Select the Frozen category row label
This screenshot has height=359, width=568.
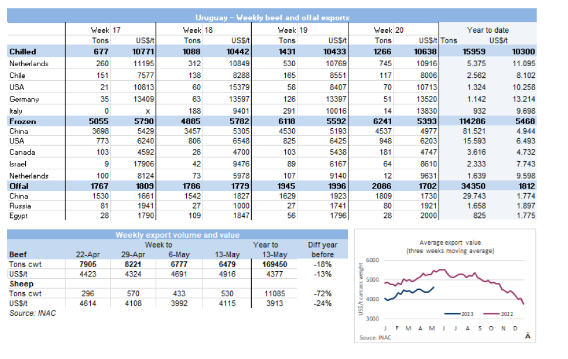point(22,120)
